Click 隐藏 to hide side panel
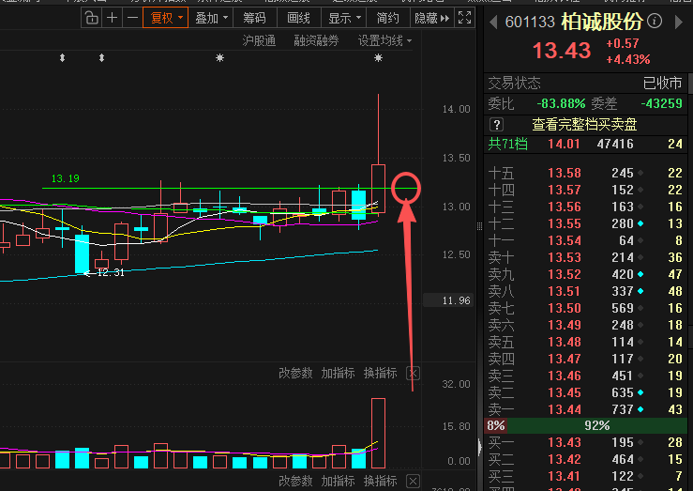Viewport: 693px width, 491px height. (431, 18)
